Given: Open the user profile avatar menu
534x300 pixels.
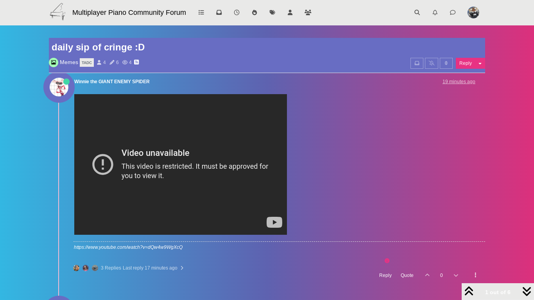Looking at the screenshot, I should coord(473,12).
